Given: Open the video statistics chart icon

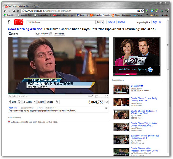Looking at the screenshot, I should (107, 102).
